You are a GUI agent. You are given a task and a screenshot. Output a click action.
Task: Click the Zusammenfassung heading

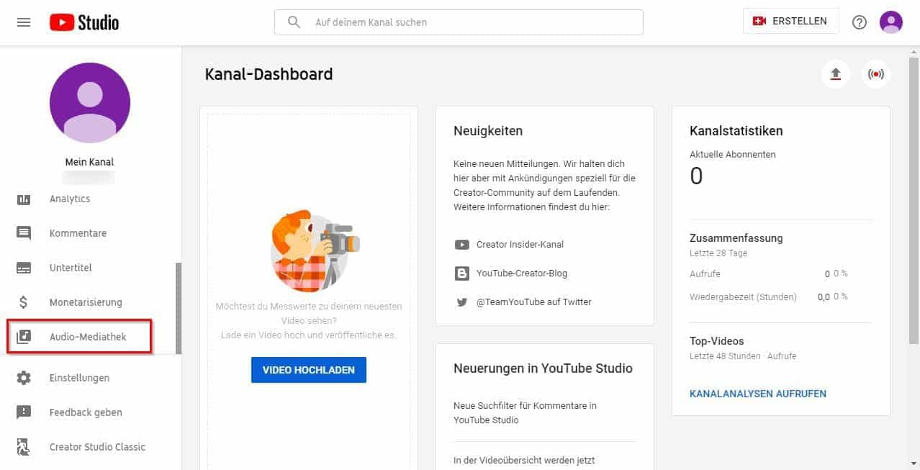click(736, 238)
